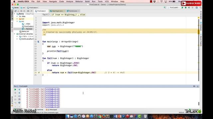
Task: Open the VCS menu
Action: point(106,1)
